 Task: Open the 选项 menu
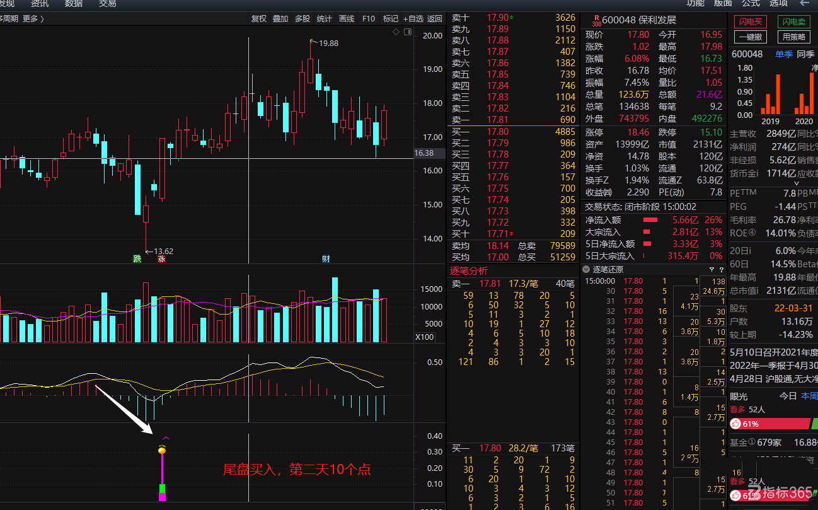778,4
